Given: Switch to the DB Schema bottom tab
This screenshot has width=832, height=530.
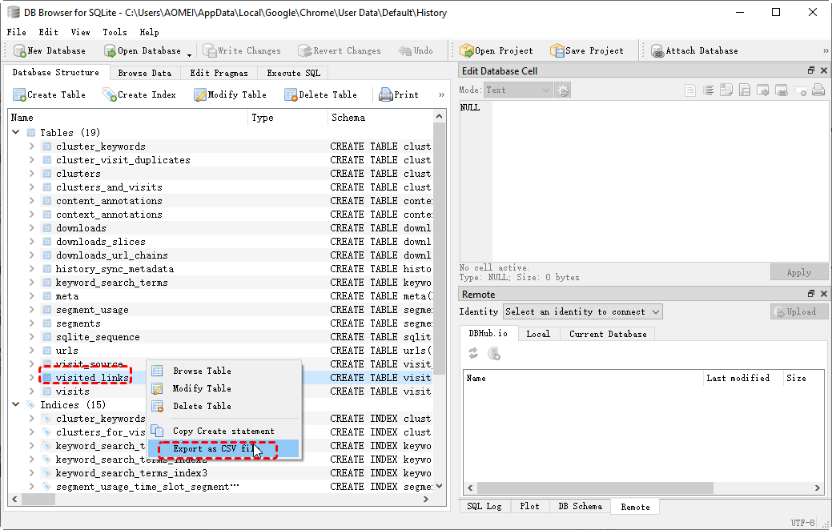Looking at the screenshot, I should [580, 506].
